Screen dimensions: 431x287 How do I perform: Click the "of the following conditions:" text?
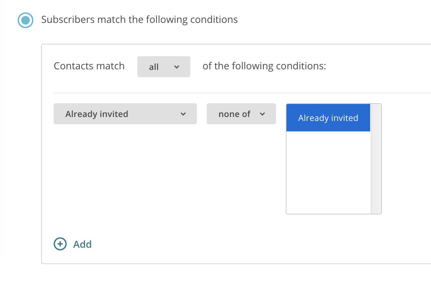pyautogui.click(x=265, y=66)
